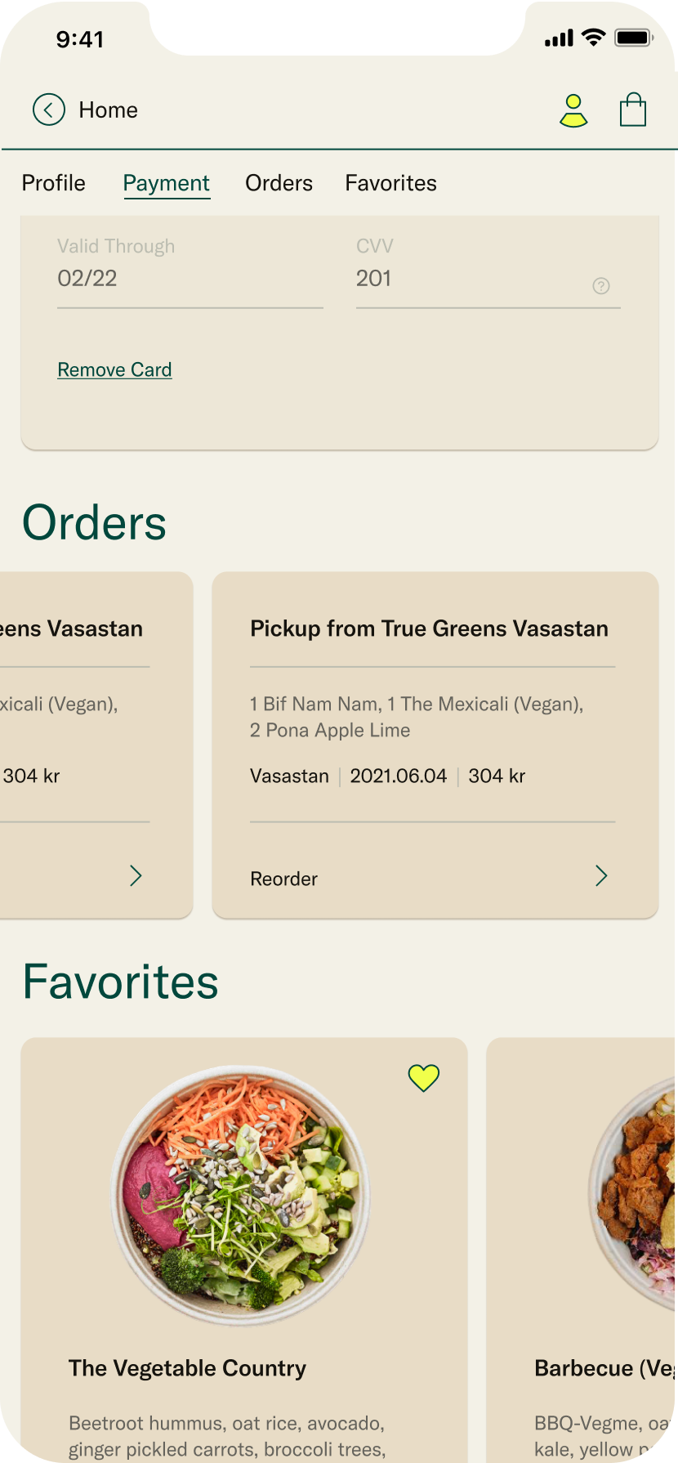Screen dimensions: 678x1463
Task: Click the Remove Card link
Action: [x=114, y=370]
